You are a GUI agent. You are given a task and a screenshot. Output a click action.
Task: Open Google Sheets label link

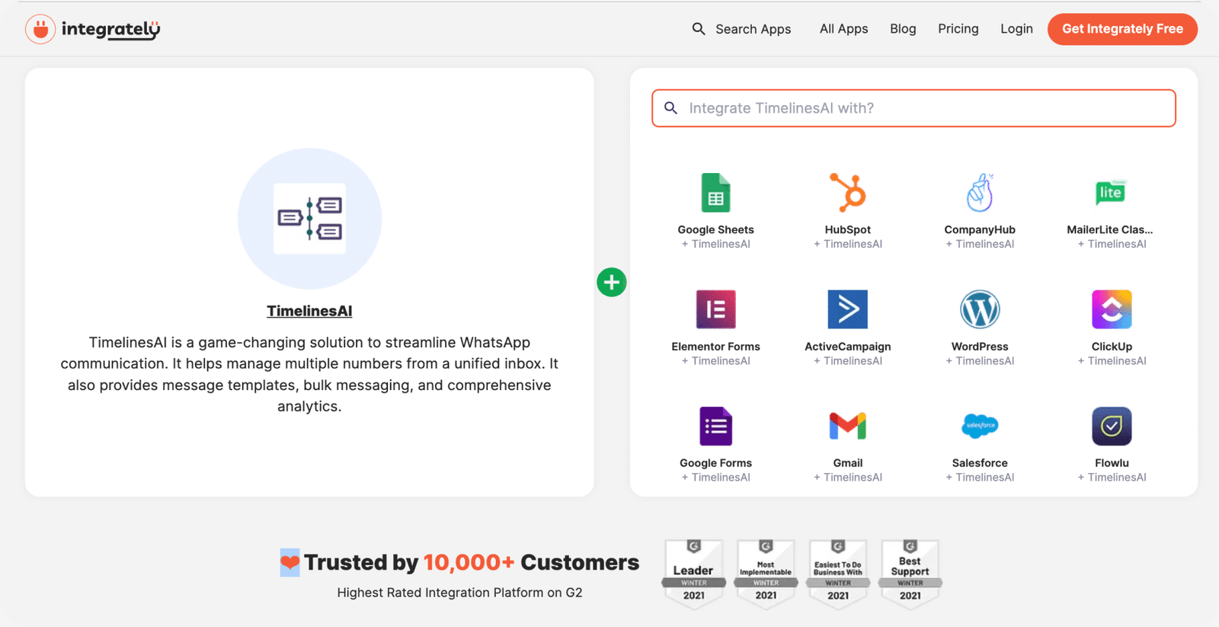[x=715, y=229]
